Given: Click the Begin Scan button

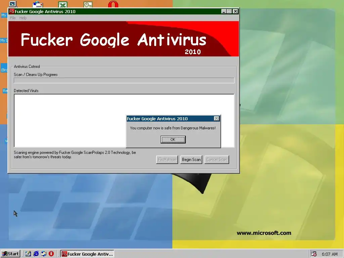Looking at the screenshot, I should click(x=191, y=160).
